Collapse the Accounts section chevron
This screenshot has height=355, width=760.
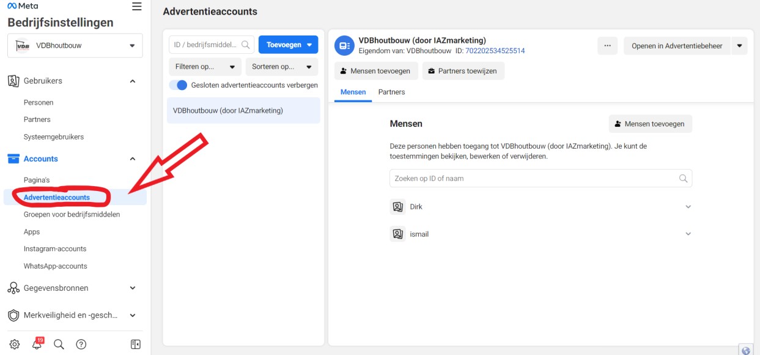133,159
